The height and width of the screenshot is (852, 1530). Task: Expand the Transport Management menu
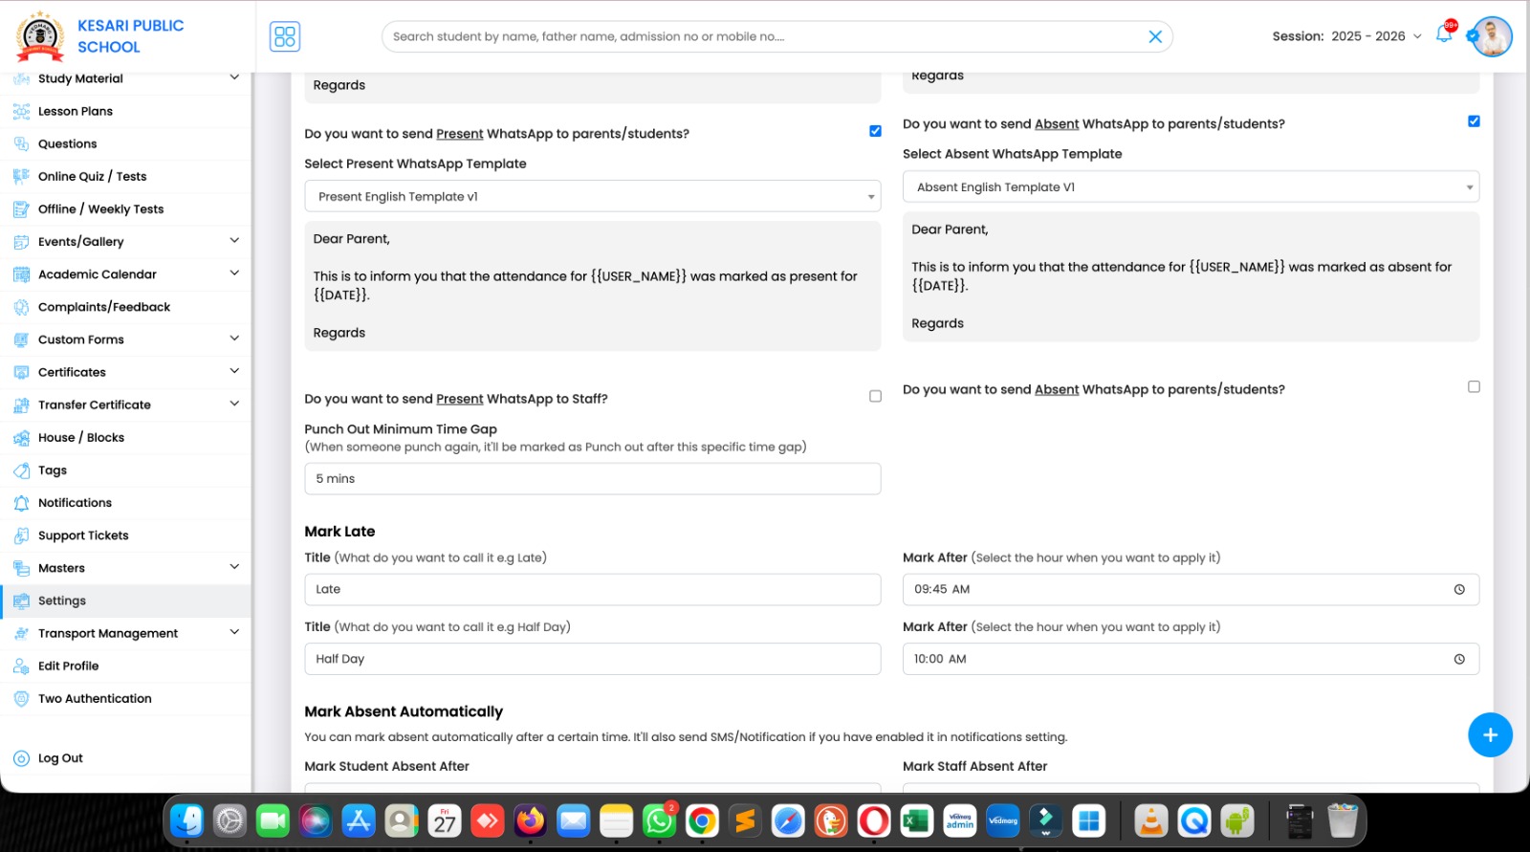tap(108, 633)
